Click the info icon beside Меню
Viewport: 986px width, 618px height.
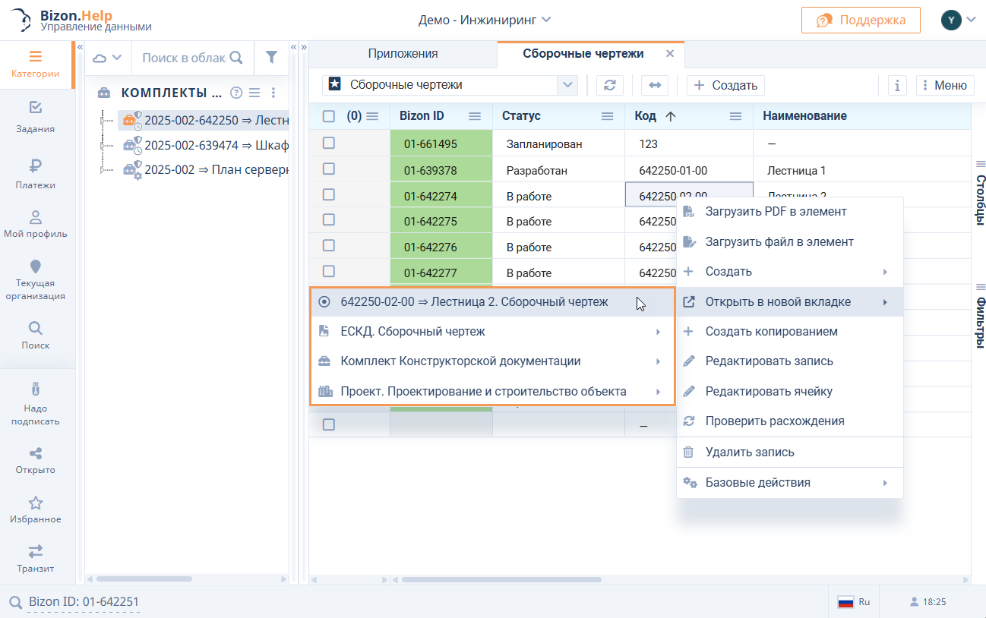(x=897, y=85)
